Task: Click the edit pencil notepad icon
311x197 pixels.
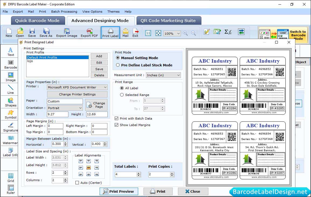Action: 207,32
